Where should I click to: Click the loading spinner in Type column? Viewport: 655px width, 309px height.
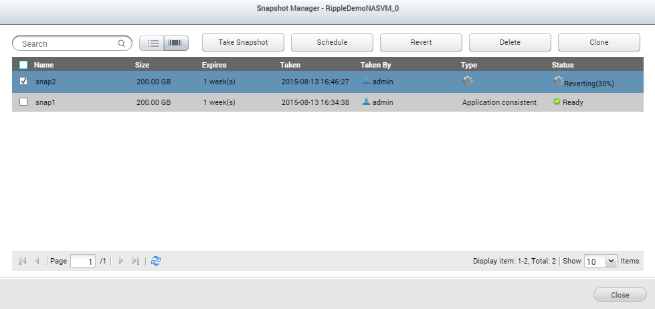click(x=468, y=81)
